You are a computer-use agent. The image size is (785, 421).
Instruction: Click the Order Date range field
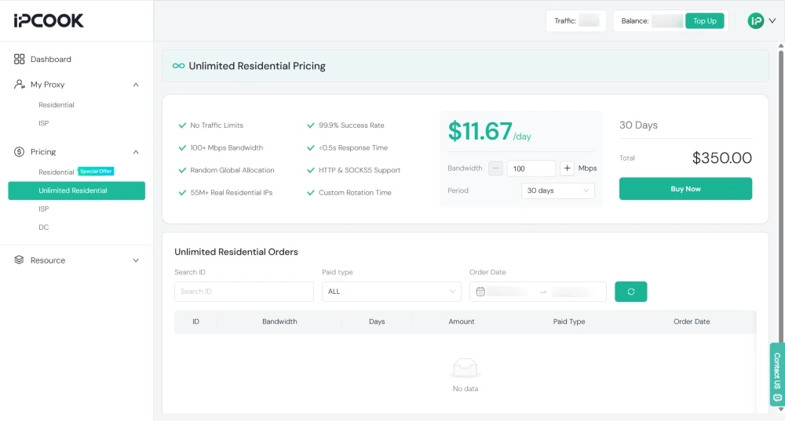coord(538,292)
